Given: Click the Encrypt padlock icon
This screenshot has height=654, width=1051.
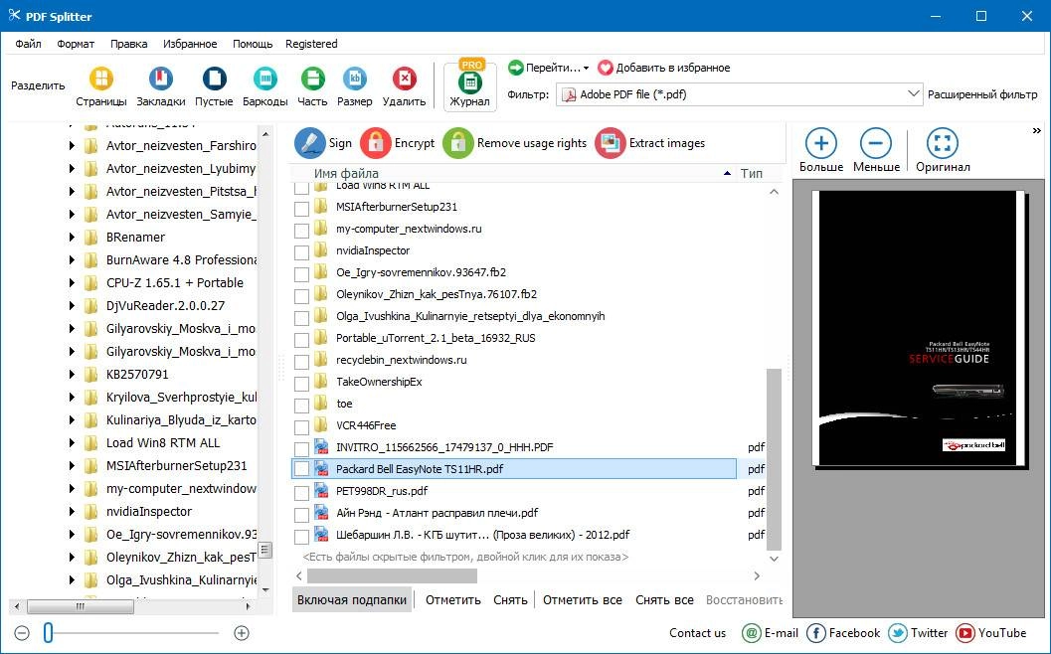Looking at the screenshot, I should point(376,143).
